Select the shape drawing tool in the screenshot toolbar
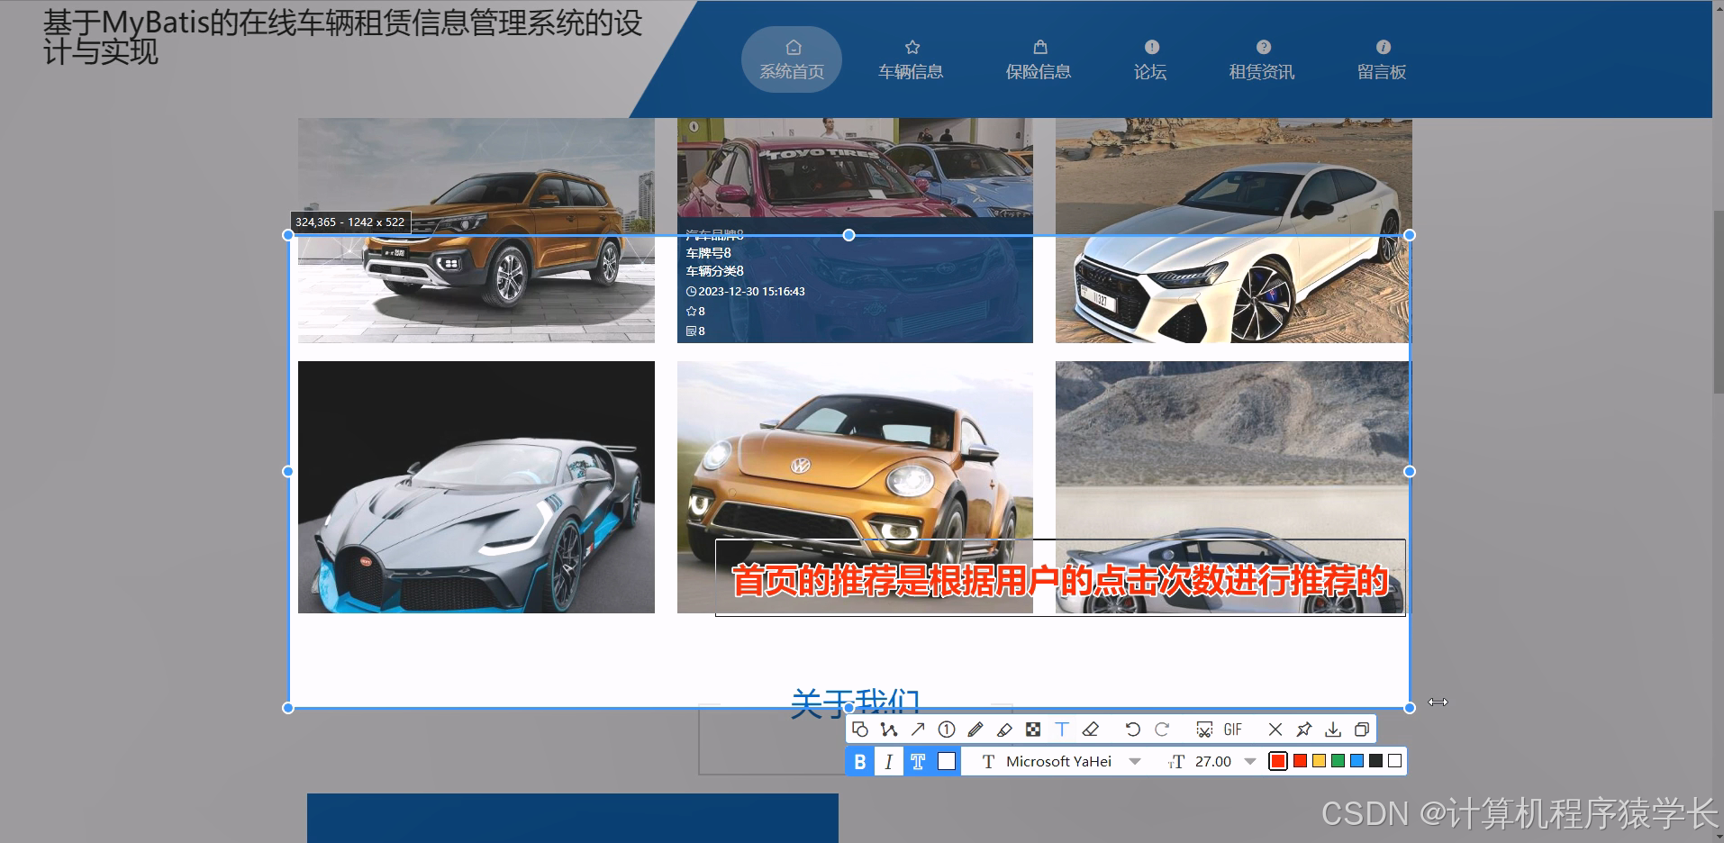 pos(860,730)
